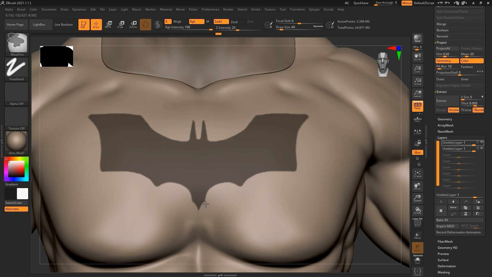
Task: Open the Zplugin menu
Action: pos(314,9)
